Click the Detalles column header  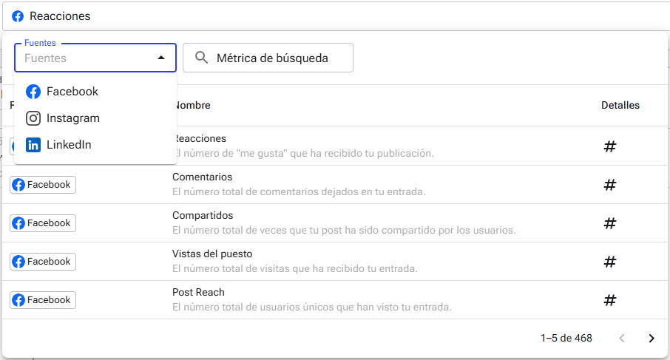620,105
